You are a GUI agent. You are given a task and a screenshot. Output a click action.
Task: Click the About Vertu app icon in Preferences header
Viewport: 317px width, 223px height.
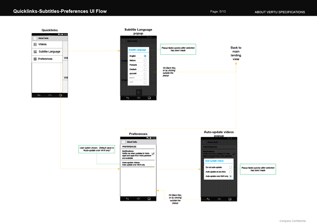point(124,142)
